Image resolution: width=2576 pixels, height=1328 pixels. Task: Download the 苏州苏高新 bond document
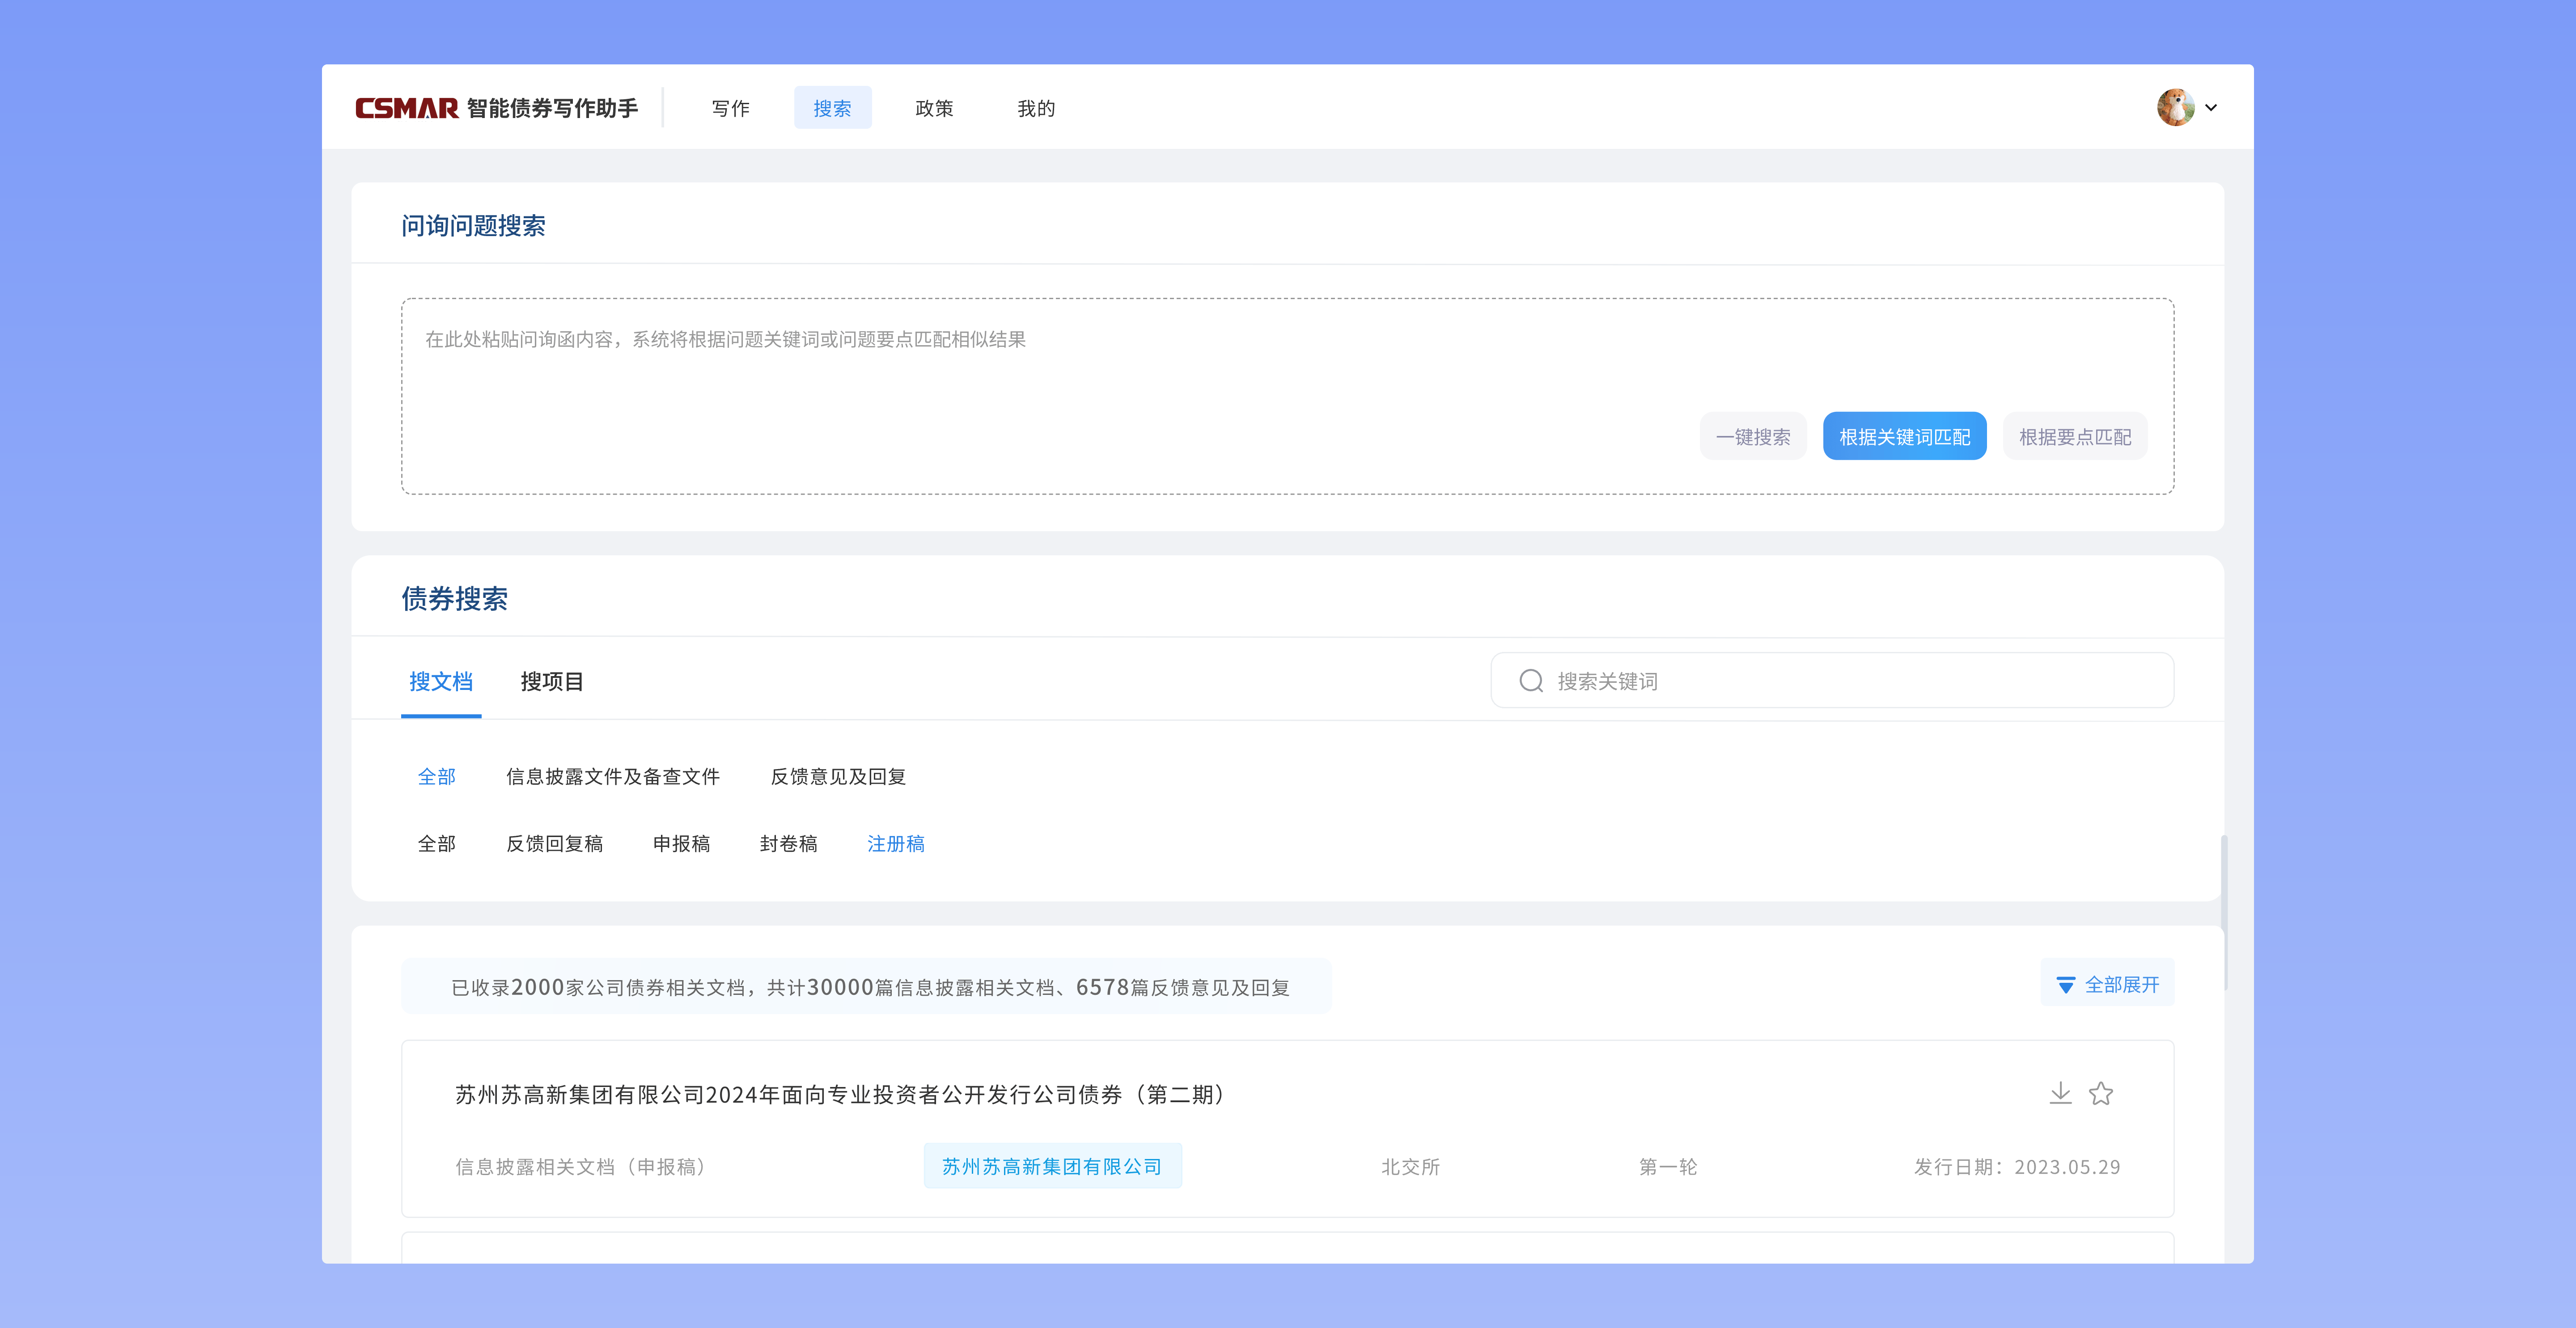(2060, 1093)
